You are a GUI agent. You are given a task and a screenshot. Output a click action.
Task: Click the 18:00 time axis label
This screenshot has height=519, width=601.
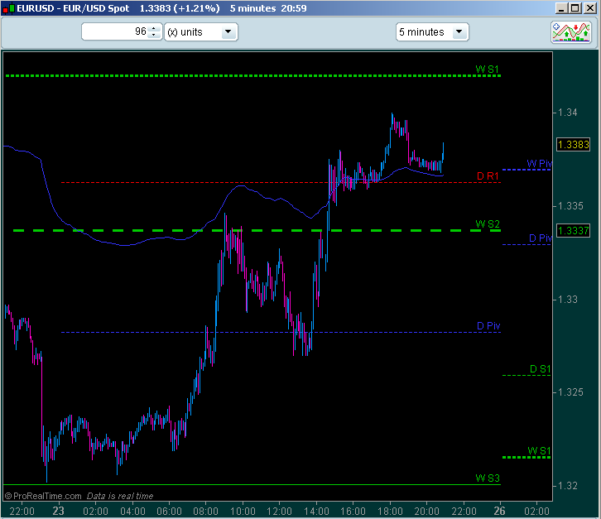click(x=390, y=512)
